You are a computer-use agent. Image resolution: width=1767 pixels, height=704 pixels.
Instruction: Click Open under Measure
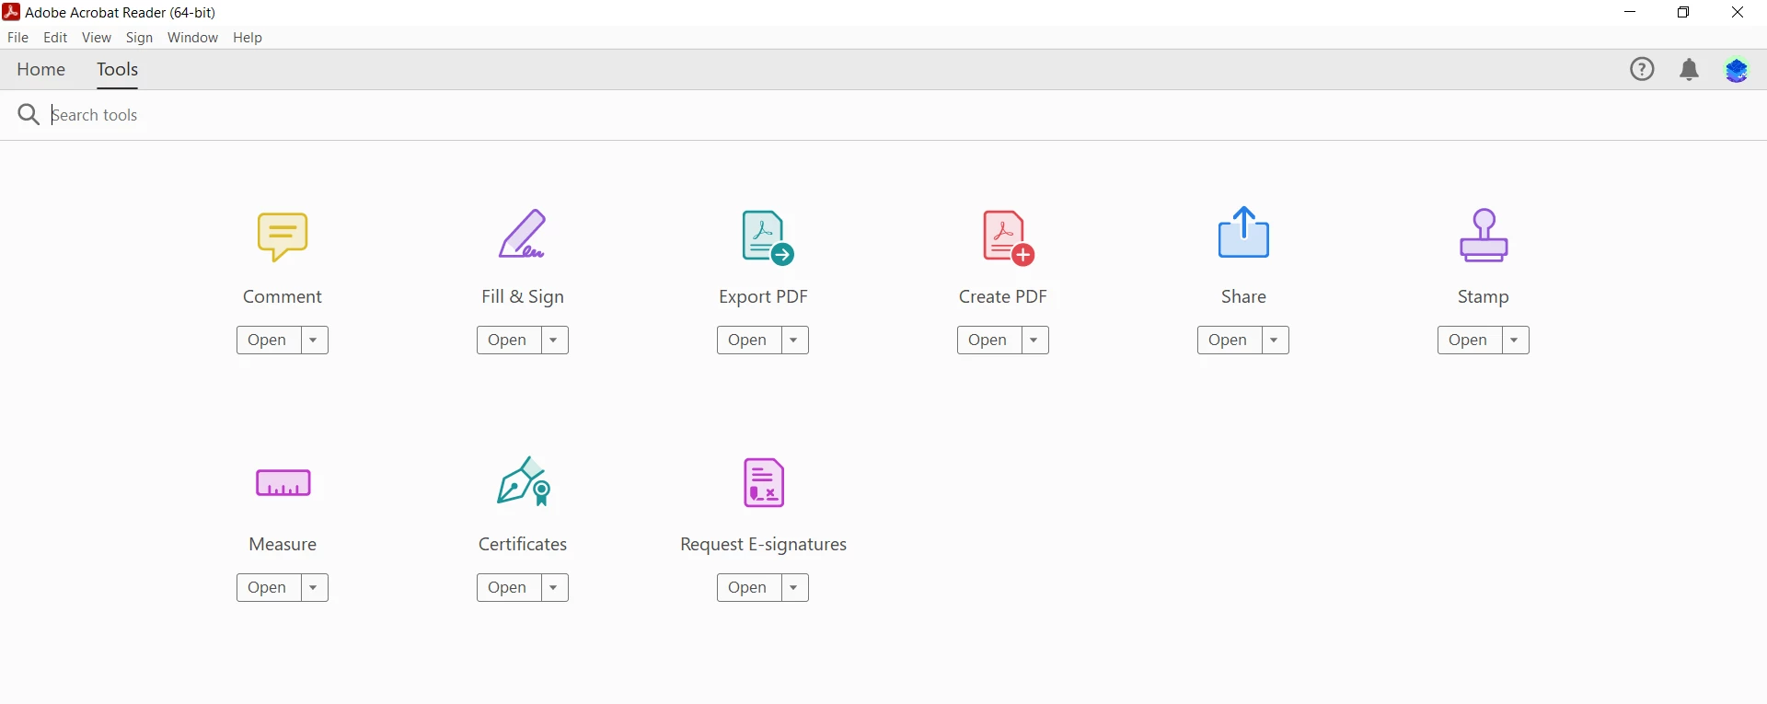(x=268, y=588)
